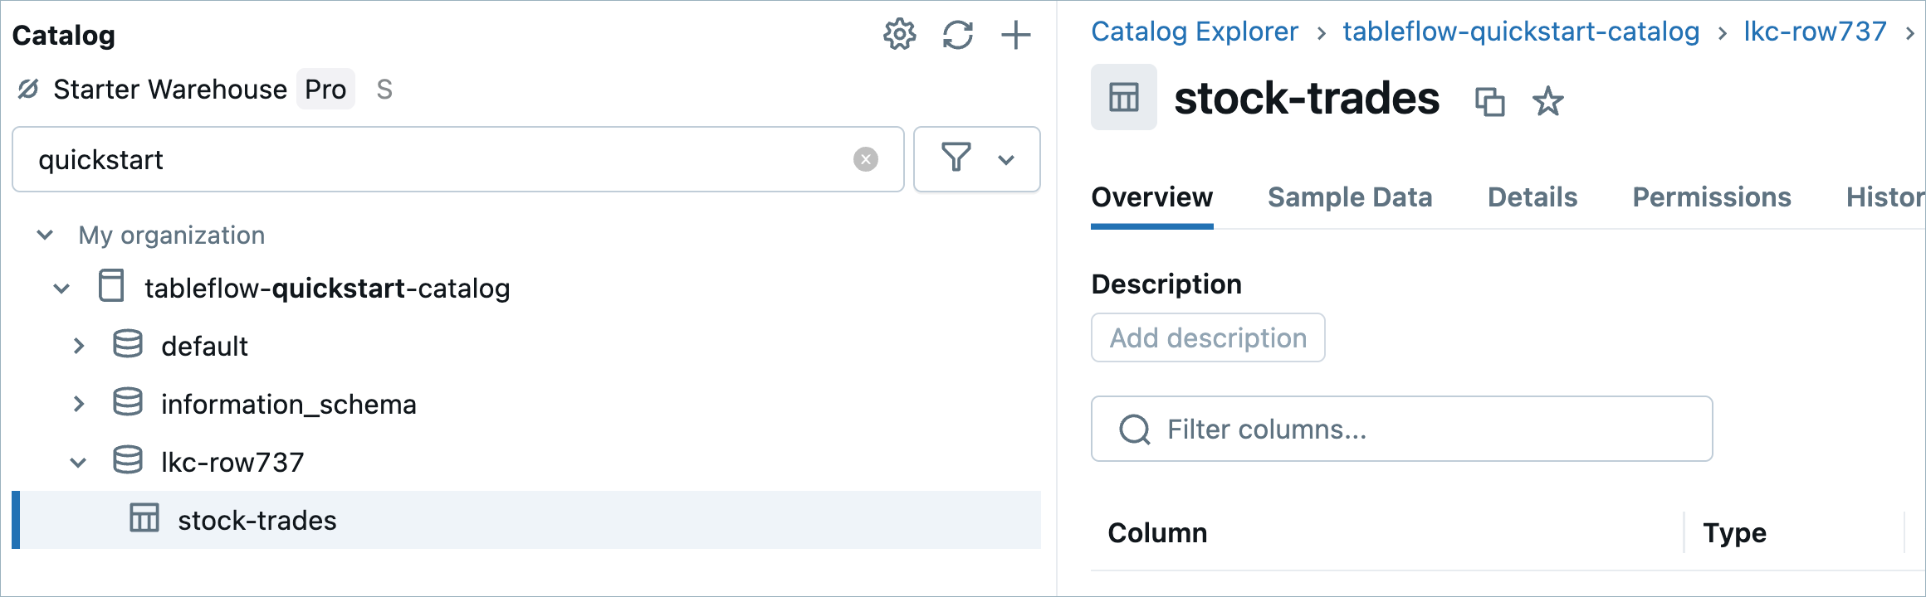Screen dimensions: 1926x597
Task: Click the plus icon to add catalog item
Action: (1015, 35)
